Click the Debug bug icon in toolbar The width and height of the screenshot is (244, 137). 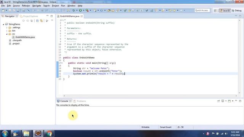[x=74, y=10]
